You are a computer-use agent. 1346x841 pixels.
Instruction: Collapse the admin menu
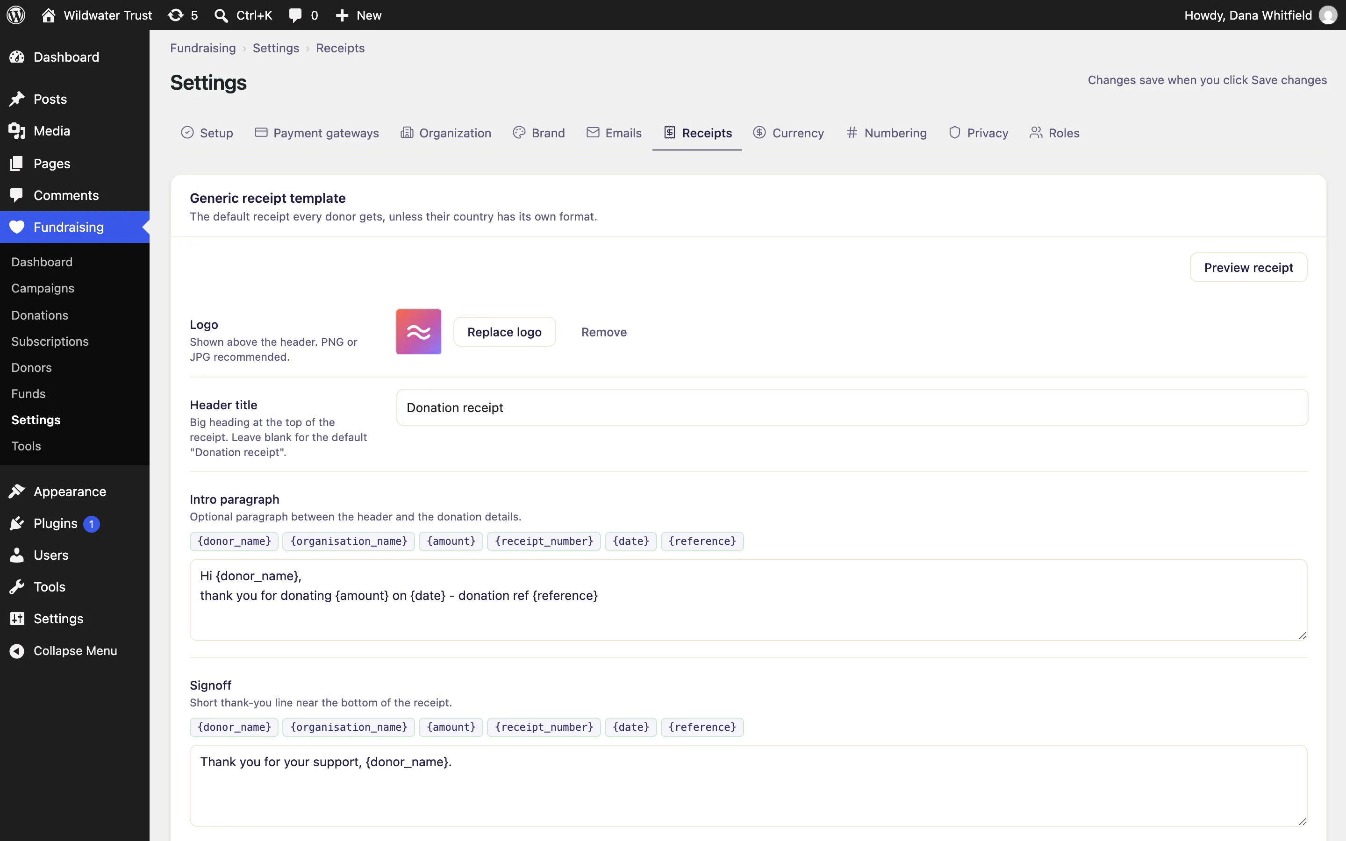tap(74, 651)
